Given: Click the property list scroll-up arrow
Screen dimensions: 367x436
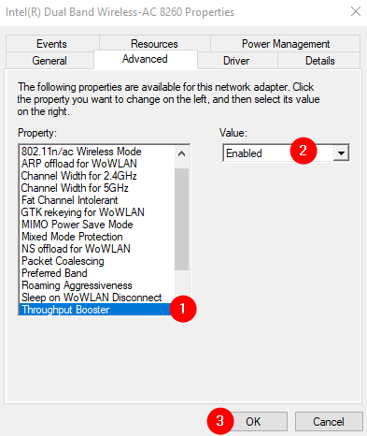Looking at the screenshot, I should pyautogui.click(x=182, y=153).
